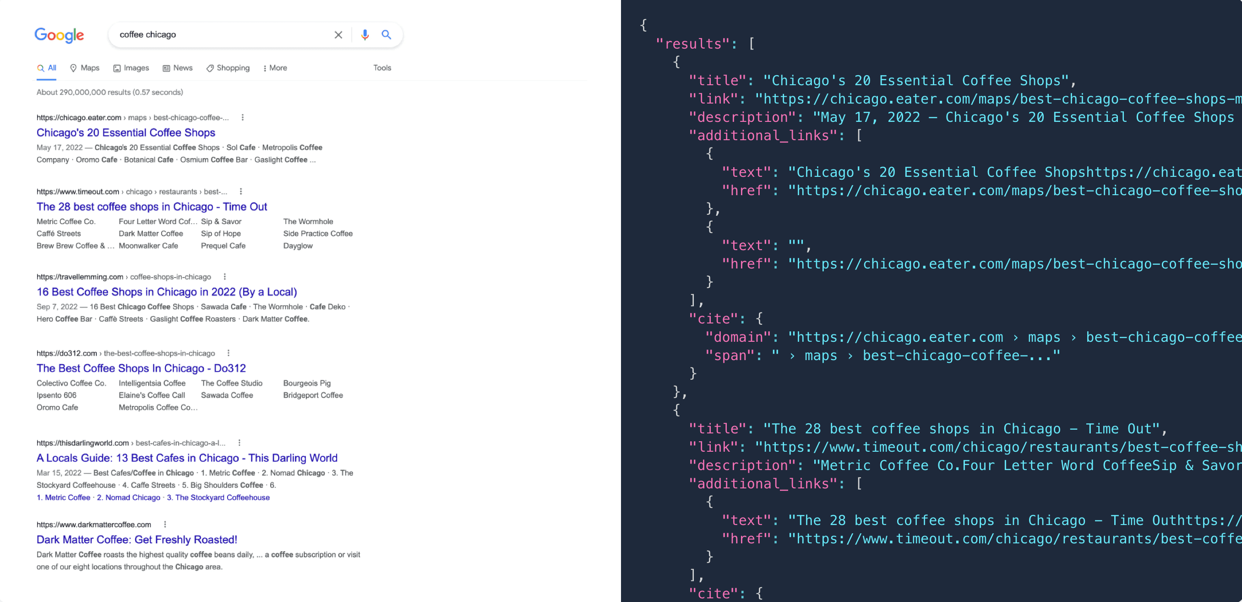Click 'Moonwalker Cafe' list entry
Viewport: 1242px width, 602px height.
click(x=148, y=246)
